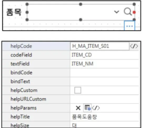The width and height of the screenshot is (142, 128).
Task: Select the helpCode property row label
Action: point(21,46)
